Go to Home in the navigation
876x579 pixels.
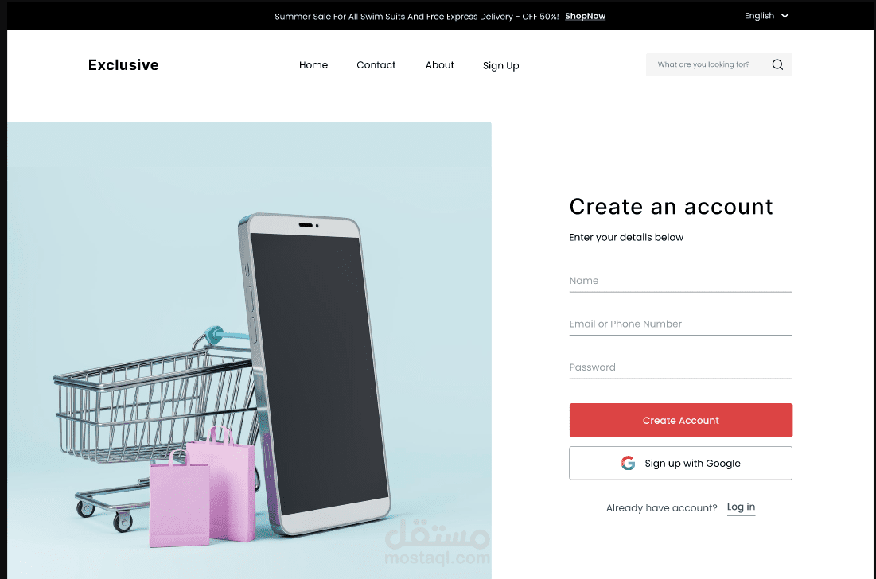point(313,64)
